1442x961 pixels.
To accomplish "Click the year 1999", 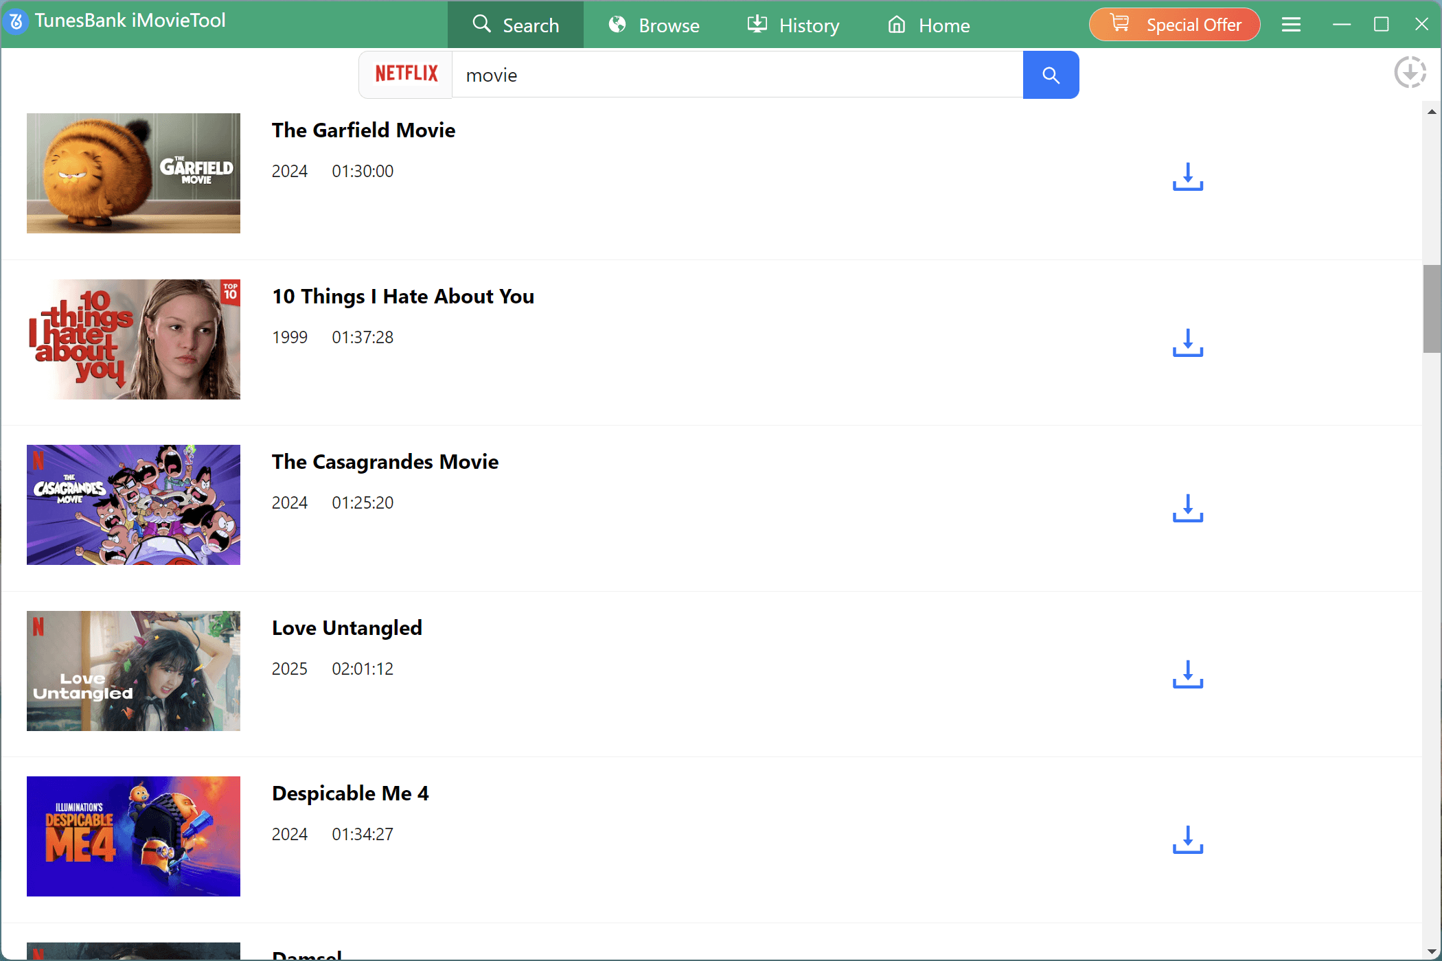I will (x=290, y=337).
